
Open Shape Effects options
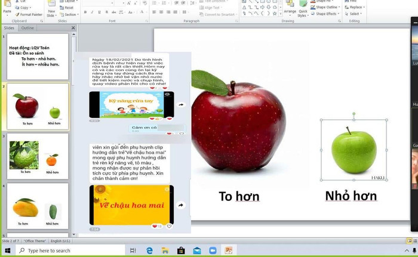pyautogui.click(x=325, y=14)
